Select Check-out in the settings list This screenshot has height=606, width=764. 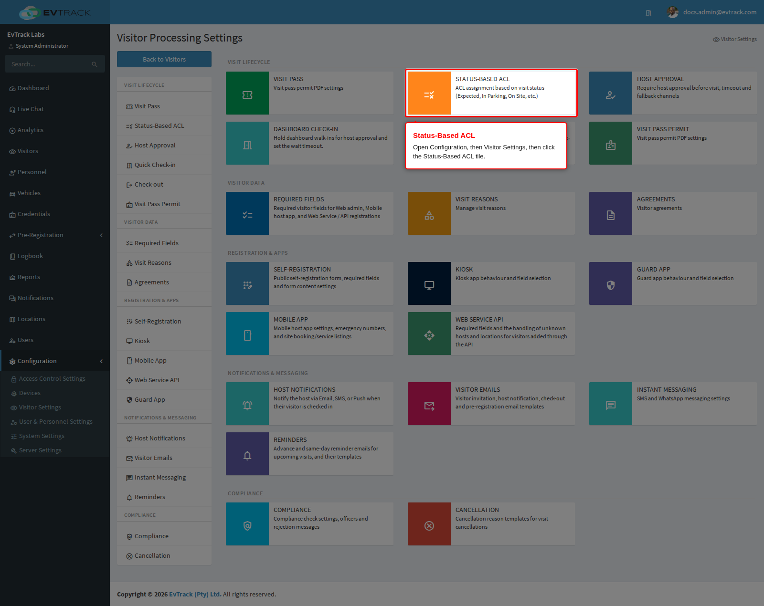(x=164, y=185)
